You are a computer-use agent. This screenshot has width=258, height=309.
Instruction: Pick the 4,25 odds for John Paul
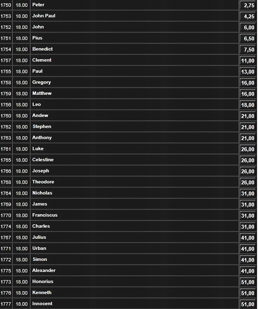pyautogui.click(x=248, y=16)
